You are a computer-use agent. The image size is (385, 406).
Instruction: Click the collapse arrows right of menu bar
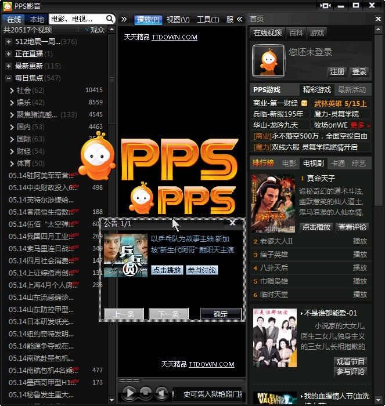[240, 19]
